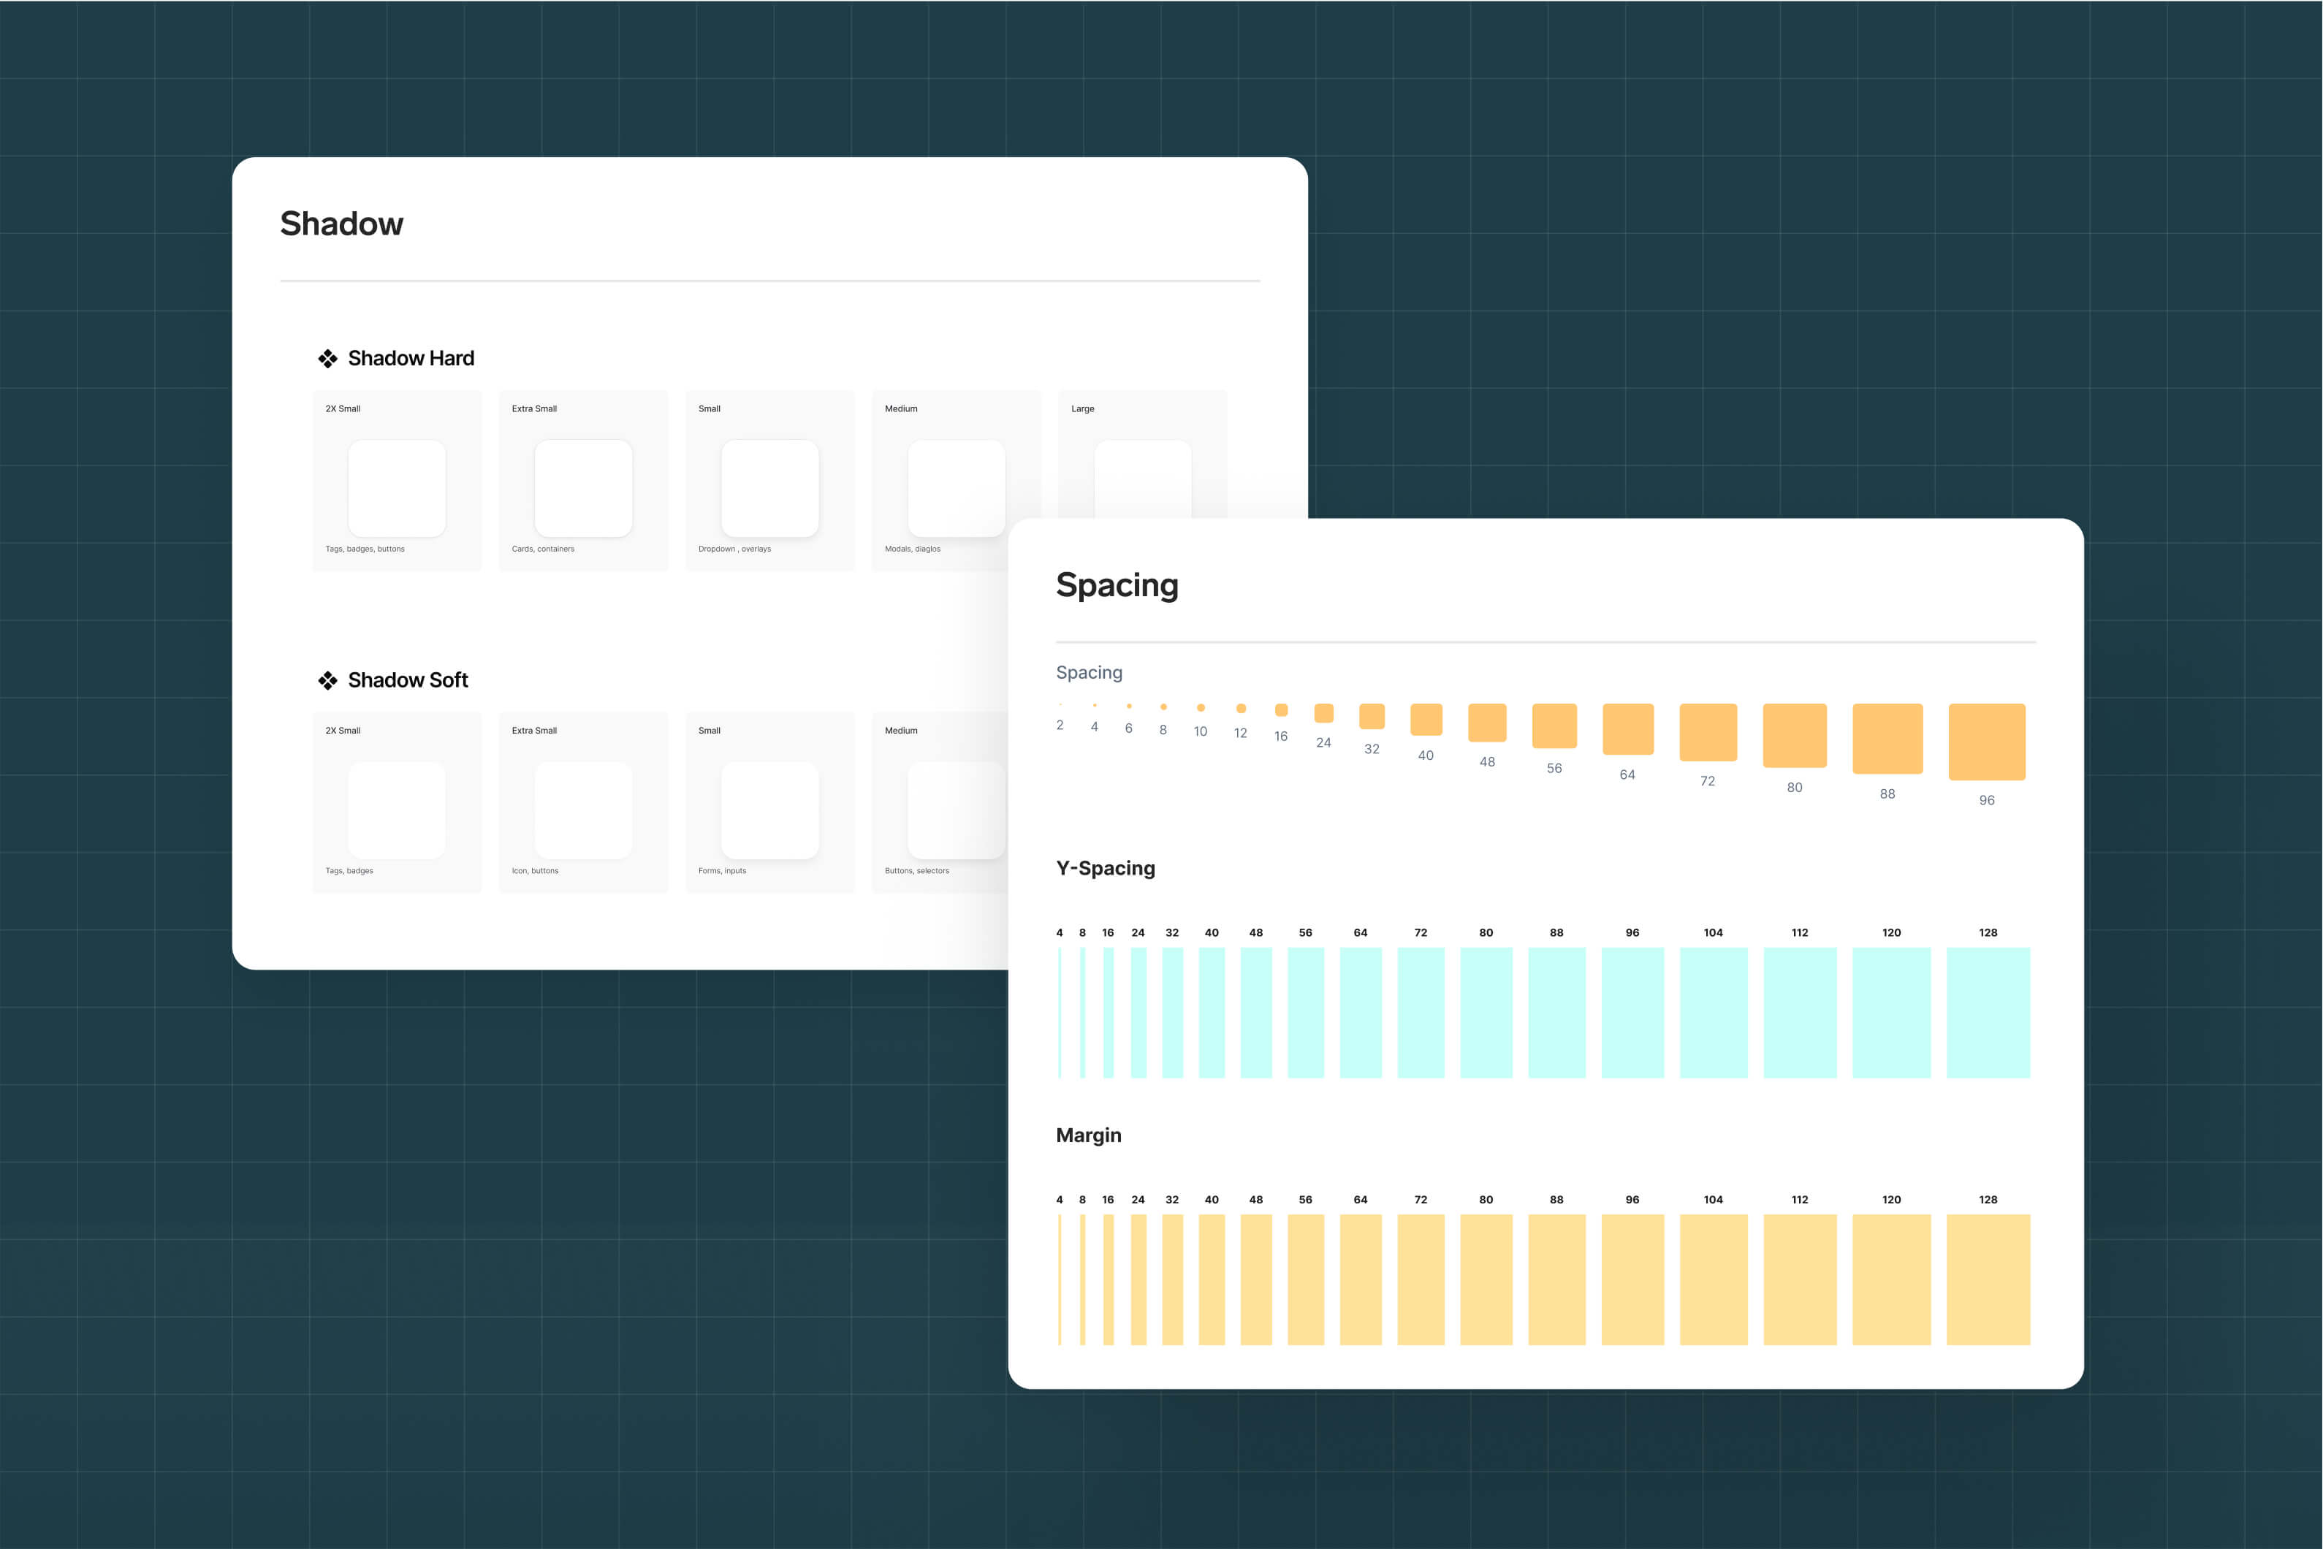Select the cyan Y-Spacing bar labeled 120

click(x=1891, y=1013)
